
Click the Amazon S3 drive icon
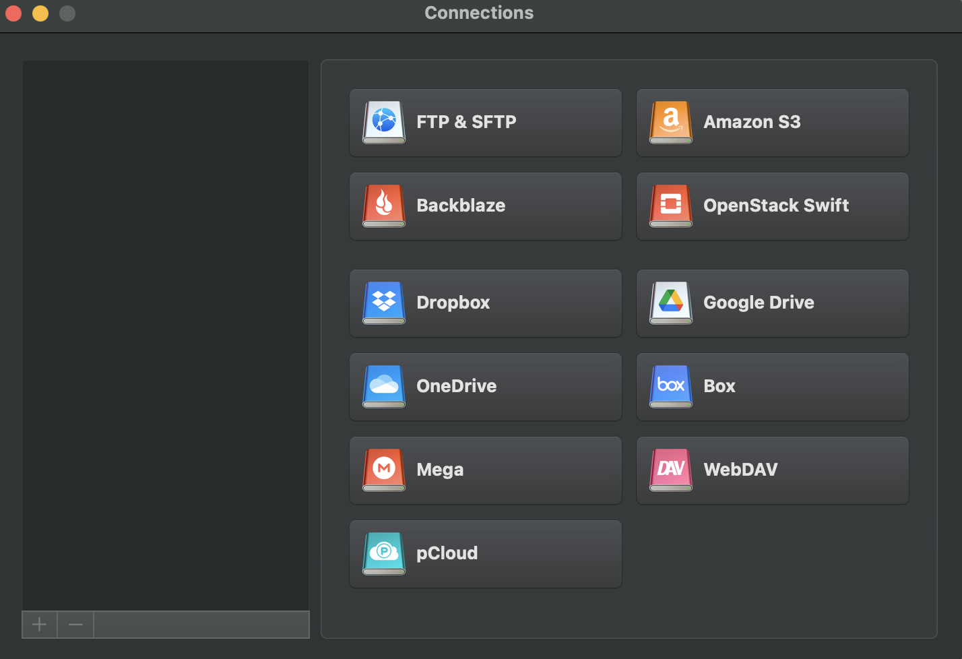click(671, 122)
